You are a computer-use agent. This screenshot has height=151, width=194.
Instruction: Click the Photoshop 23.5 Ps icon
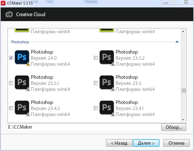click(107, 82)
